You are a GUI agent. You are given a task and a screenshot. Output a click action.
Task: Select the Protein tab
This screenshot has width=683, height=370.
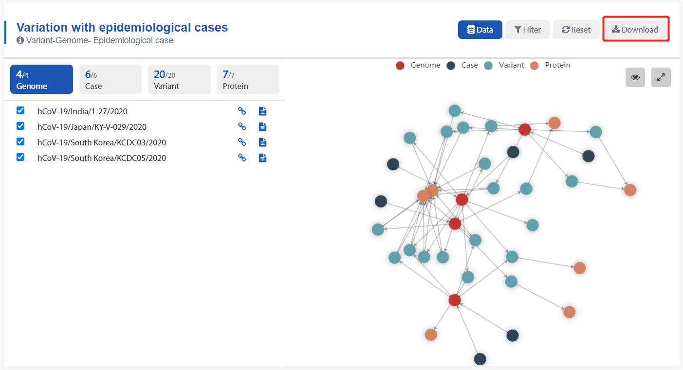coord(248,79)
